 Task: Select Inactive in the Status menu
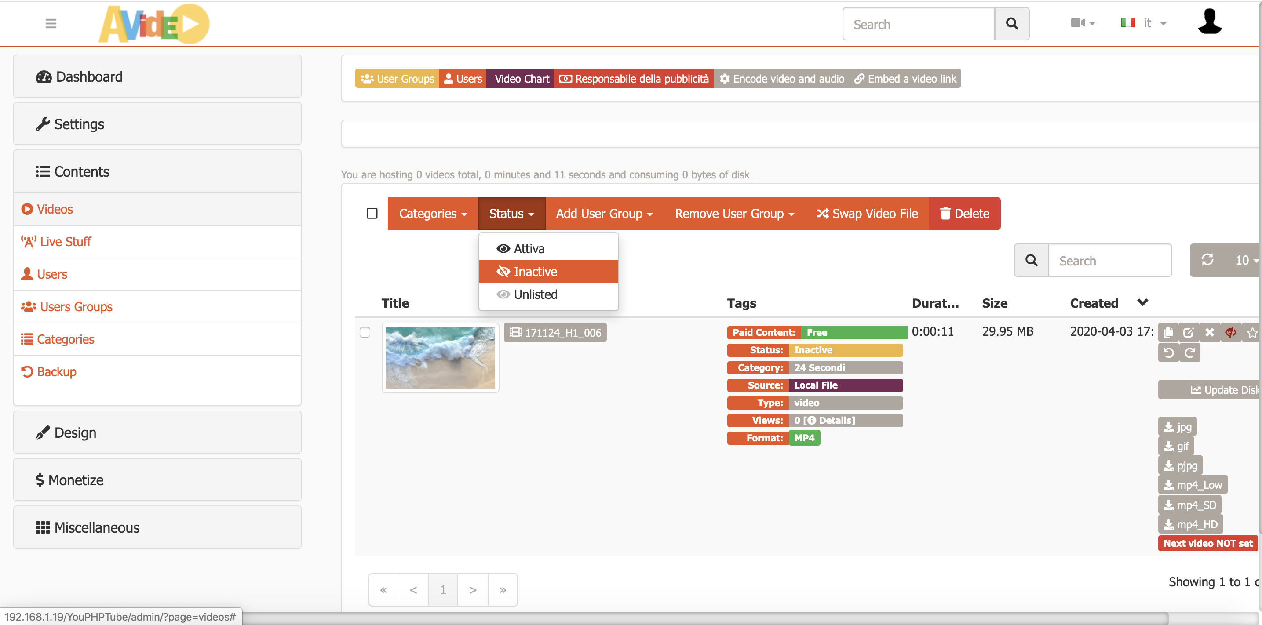549,271
